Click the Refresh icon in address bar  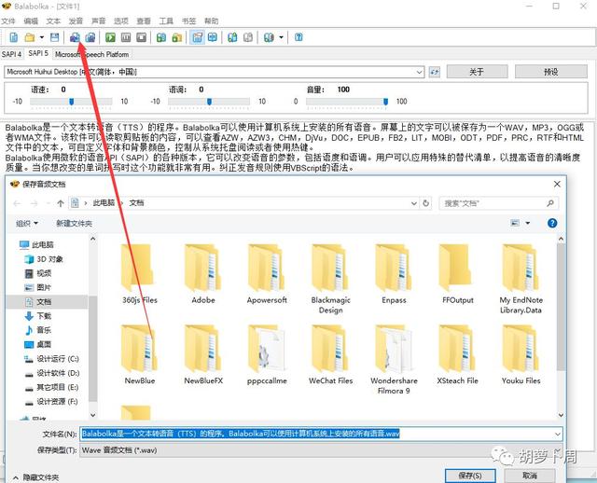[x=425, y=203]
